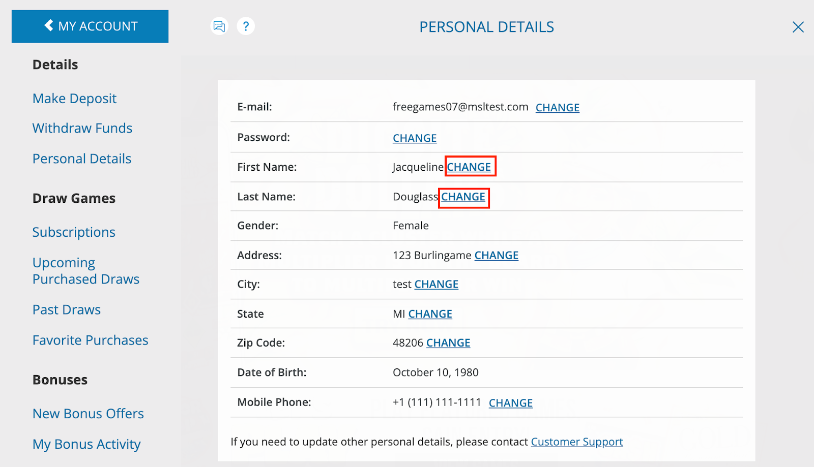
Task: Click the back arrow in MY ACCOUNT
Action: click(x=48, y=26)
